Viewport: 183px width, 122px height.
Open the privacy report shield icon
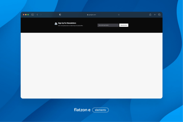[x=60, y=15]
